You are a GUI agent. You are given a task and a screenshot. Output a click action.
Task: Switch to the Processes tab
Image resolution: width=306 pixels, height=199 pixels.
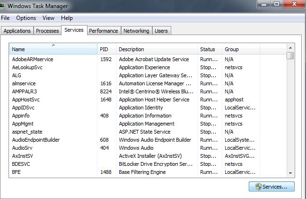tap(47, 31)
